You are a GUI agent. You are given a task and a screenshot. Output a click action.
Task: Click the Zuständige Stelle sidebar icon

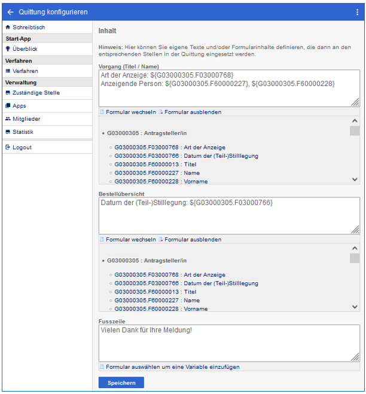click(8, 93)
